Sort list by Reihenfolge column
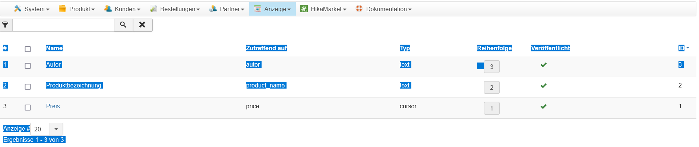This screenshot has width=699, height=147. [494, 48]
